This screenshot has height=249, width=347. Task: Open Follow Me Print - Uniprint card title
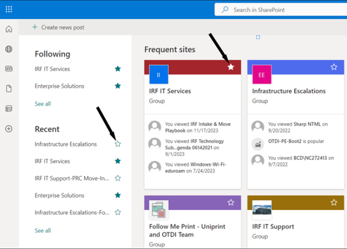[187, 231]
